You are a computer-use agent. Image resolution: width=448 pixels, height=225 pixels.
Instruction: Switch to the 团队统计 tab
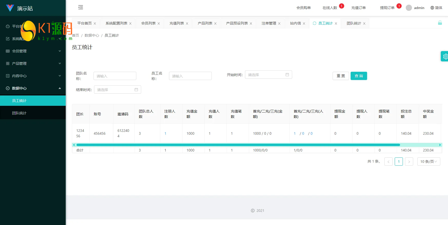tap(354, 23)
